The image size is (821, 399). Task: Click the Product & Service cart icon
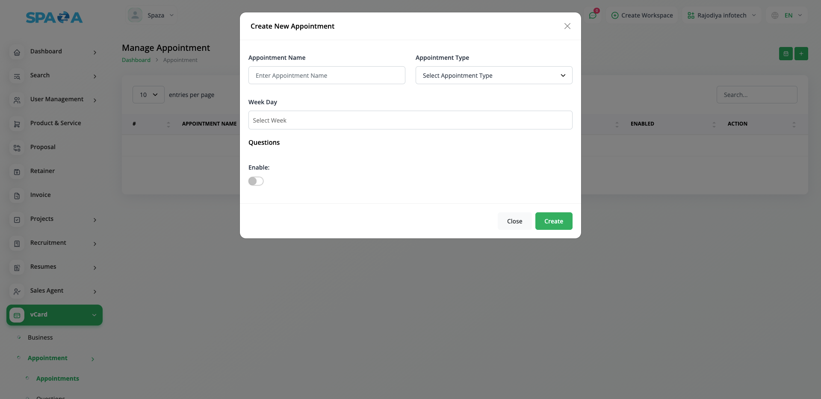(17, 124)
